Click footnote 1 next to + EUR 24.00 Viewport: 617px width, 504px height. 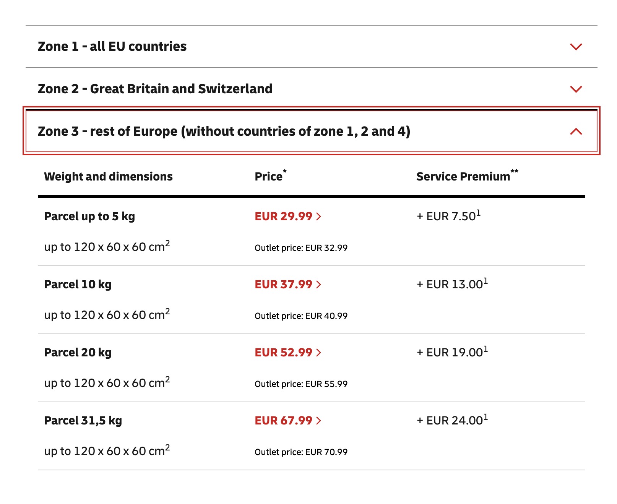(486, 417)
